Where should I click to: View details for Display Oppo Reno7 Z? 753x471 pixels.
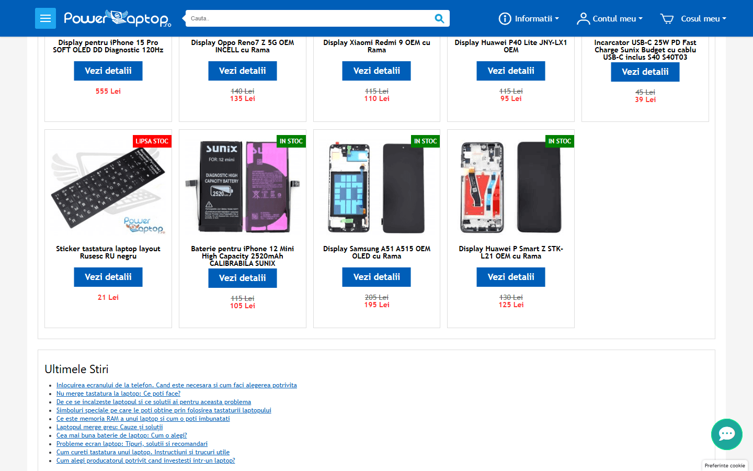pos(243,71)
